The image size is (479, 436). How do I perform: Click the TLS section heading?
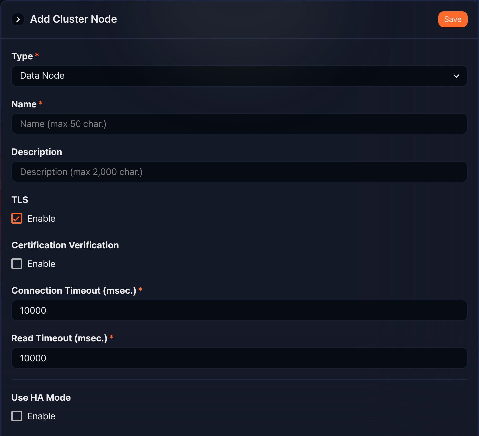20,200
